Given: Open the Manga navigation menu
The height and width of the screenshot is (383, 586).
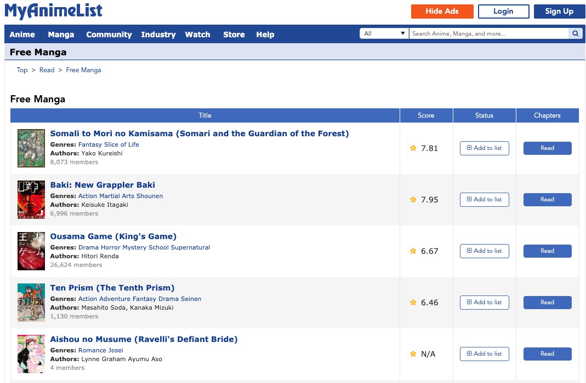Looking at the screenshot, I should (61, 34).
